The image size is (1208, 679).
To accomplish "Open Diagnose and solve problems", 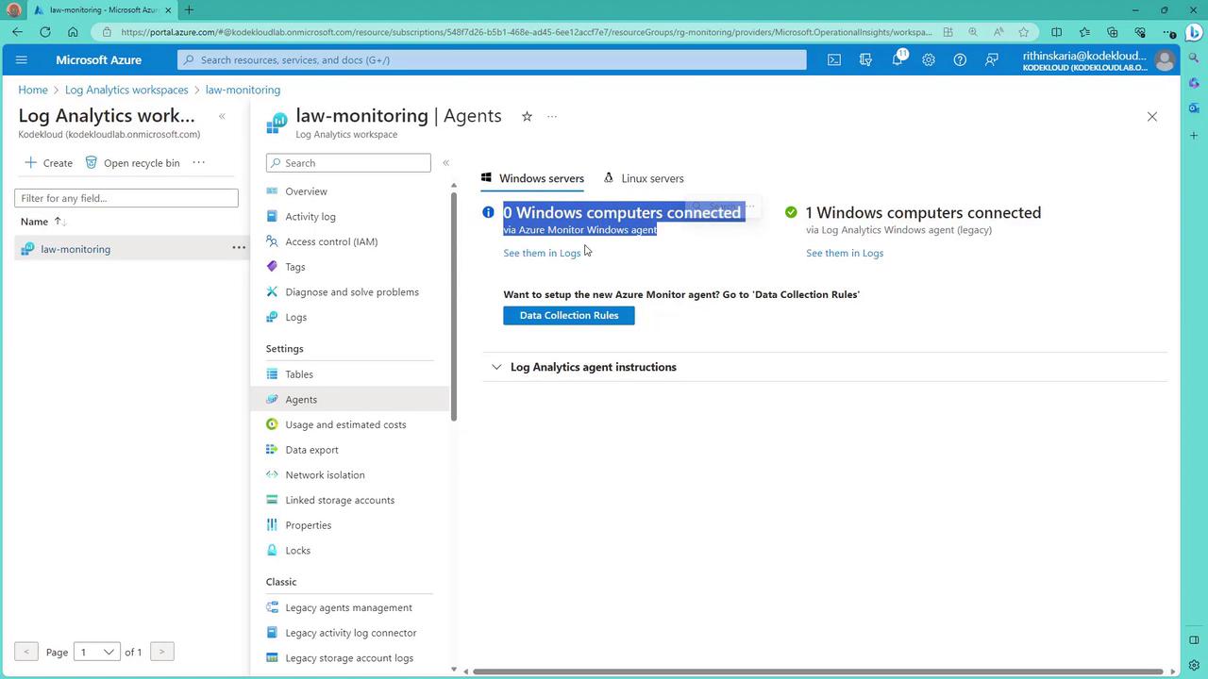I will (x=350, y=292).
